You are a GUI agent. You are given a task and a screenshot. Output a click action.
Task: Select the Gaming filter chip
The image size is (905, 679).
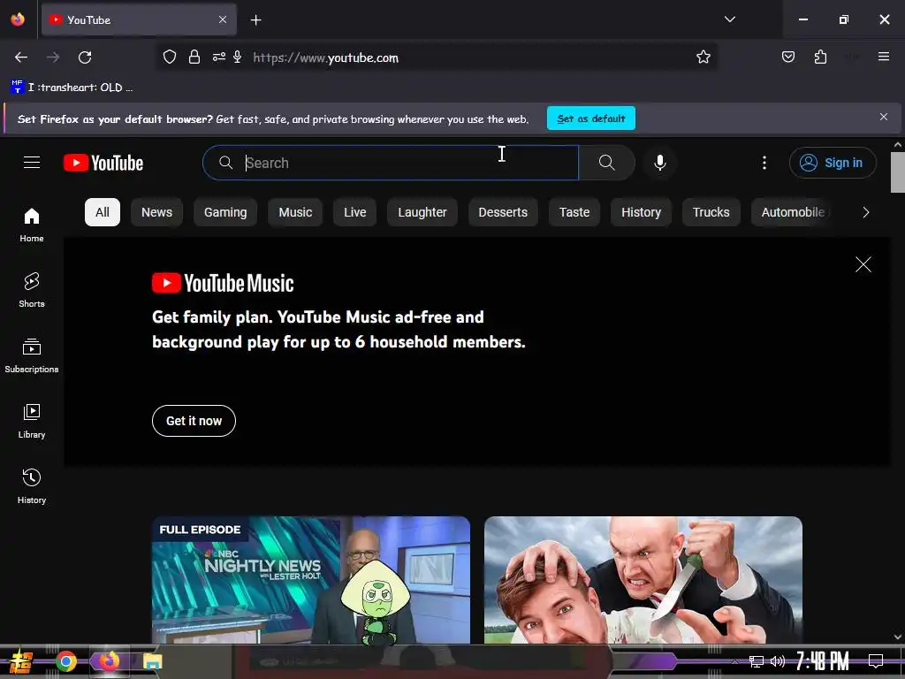tap(225, 212)
